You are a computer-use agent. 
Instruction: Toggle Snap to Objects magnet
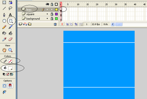tap(10, 86)
